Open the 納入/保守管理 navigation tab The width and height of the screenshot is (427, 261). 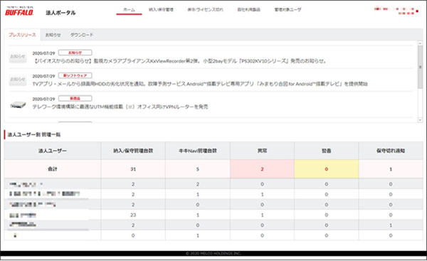161,9
